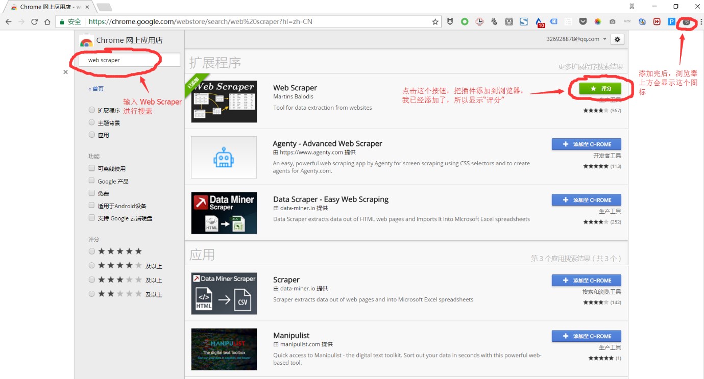Open 更多扩展程序搜索结果 link
The height and width of the screenshot is (379, 704).
coord(591,67)
